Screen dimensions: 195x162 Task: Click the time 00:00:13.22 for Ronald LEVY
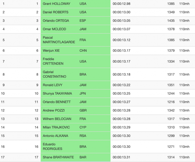pos(122,85)
